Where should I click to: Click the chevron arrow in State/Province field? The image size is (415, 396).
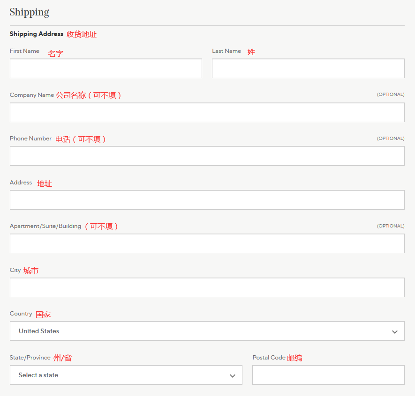pyautogui.click(x=232, y=376)
